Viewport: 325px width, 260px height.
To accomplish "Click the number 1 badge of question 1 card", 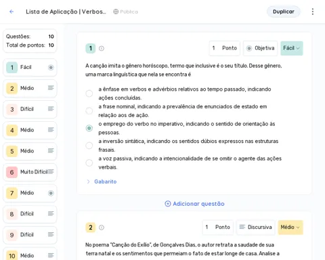I will (91, 48).
